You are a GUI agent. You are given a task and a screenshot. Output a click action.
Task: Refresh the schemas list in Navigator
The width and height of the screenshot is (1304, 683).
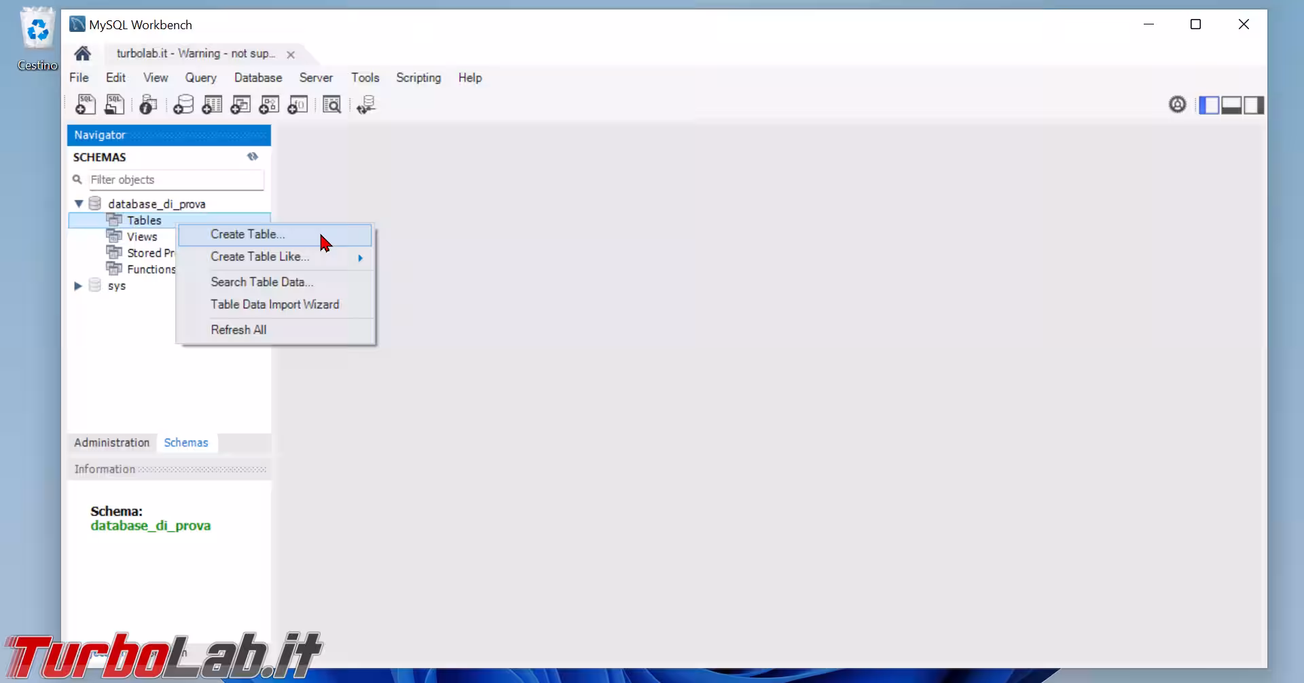coord(253,157)
